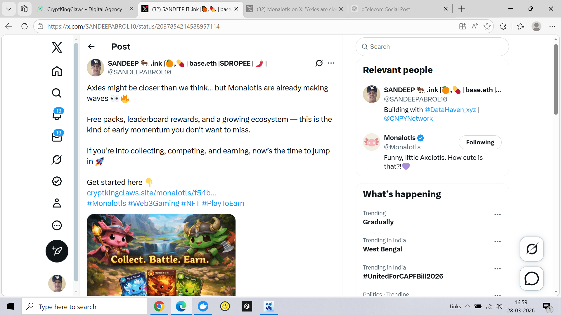Viewport: 561px width, 315px height.
Task: Open the cryptkingclaws.site monalotls link
Action: [151, 193]
